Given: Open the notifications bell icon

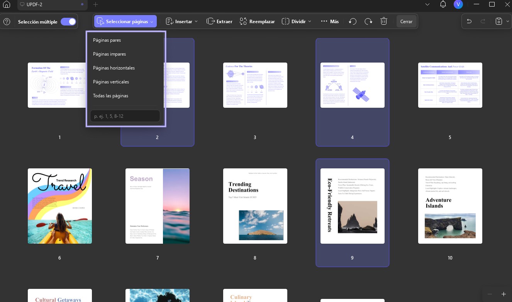Looking at the screenshot, I should point(443,5).
